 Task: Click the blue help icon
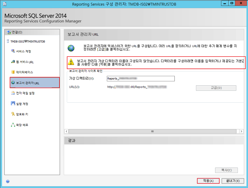point(8,181)
